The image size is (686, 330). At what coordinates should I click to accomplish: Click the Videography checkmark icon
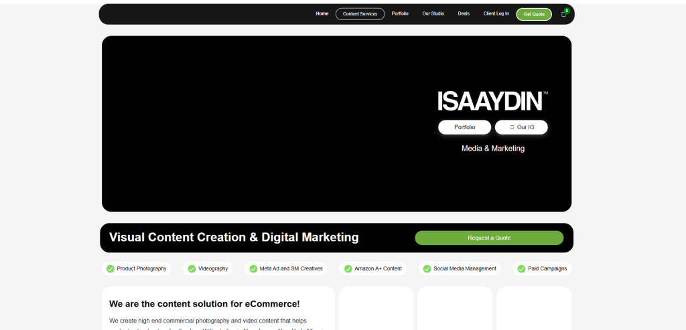192,269
